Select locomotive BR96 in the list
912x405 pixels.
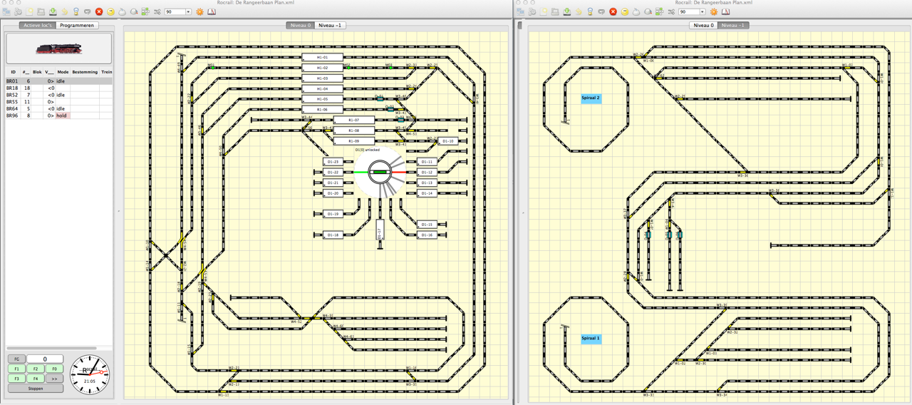pyautogui.click(x=13, y=116)
